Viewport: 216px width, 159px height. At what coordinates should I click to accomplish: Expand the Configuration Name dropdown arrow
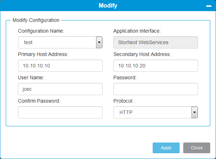[99, 42]
